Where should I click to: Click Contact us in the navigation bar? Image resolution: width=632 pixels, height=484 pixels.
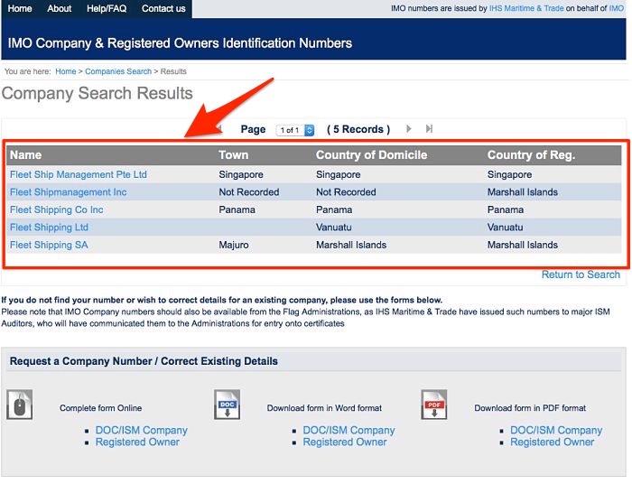pos(163,9)
